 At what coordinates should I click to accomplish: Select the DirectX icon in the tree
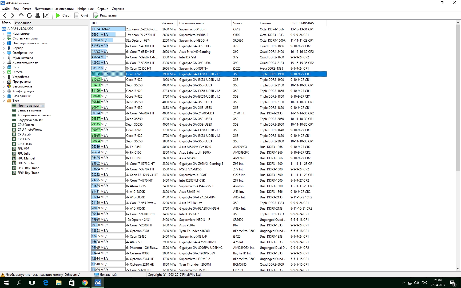pyautogui.click(x=9, y=72)
